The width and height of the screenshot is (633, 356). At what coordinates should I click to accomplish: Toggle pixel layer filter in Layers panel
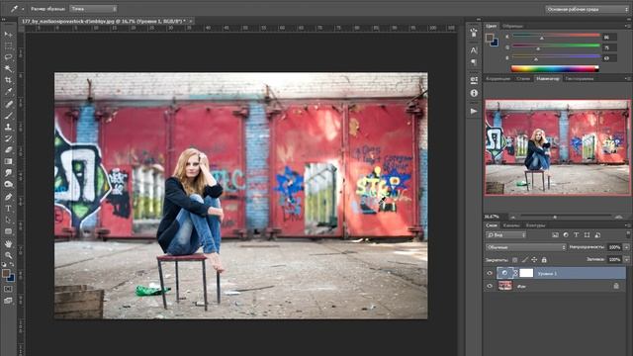555,235
